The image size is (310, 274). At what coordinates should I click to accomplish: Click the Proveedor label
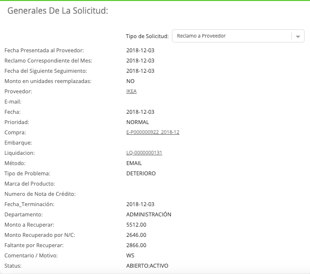pos(18,91)
